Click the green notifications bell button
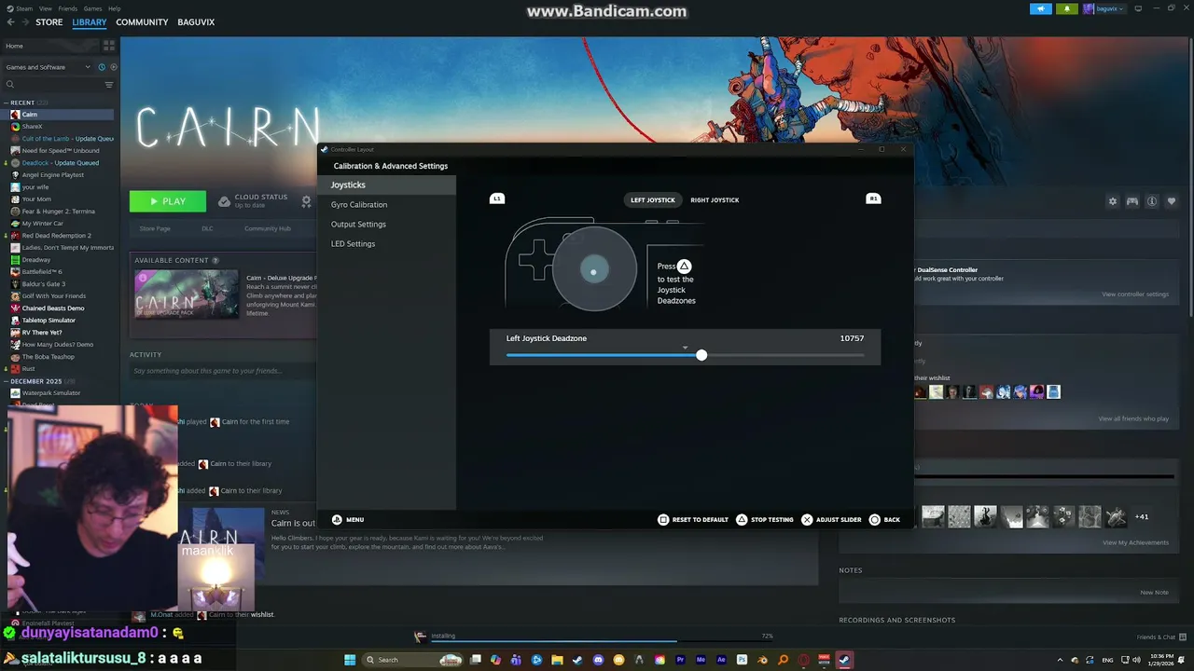The width and height of the screenshot is (1194, 671). (1067, 8)
